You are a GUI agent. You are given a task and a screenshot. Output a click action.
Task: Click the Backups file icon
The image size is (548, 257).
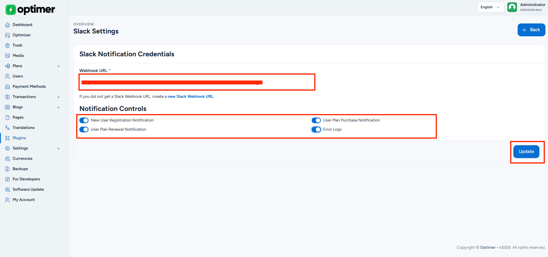pyautogui.click(x=7, y=169)
